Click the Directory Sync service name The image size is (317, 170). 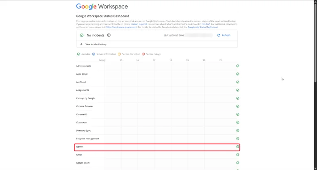(83, 130)
